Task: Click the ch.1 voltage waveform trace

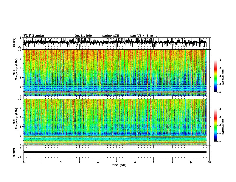Action: pos(115,42)
